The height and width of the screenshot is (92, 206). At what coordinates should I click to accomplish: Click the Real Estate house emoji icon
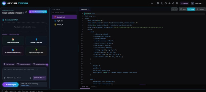13,39
